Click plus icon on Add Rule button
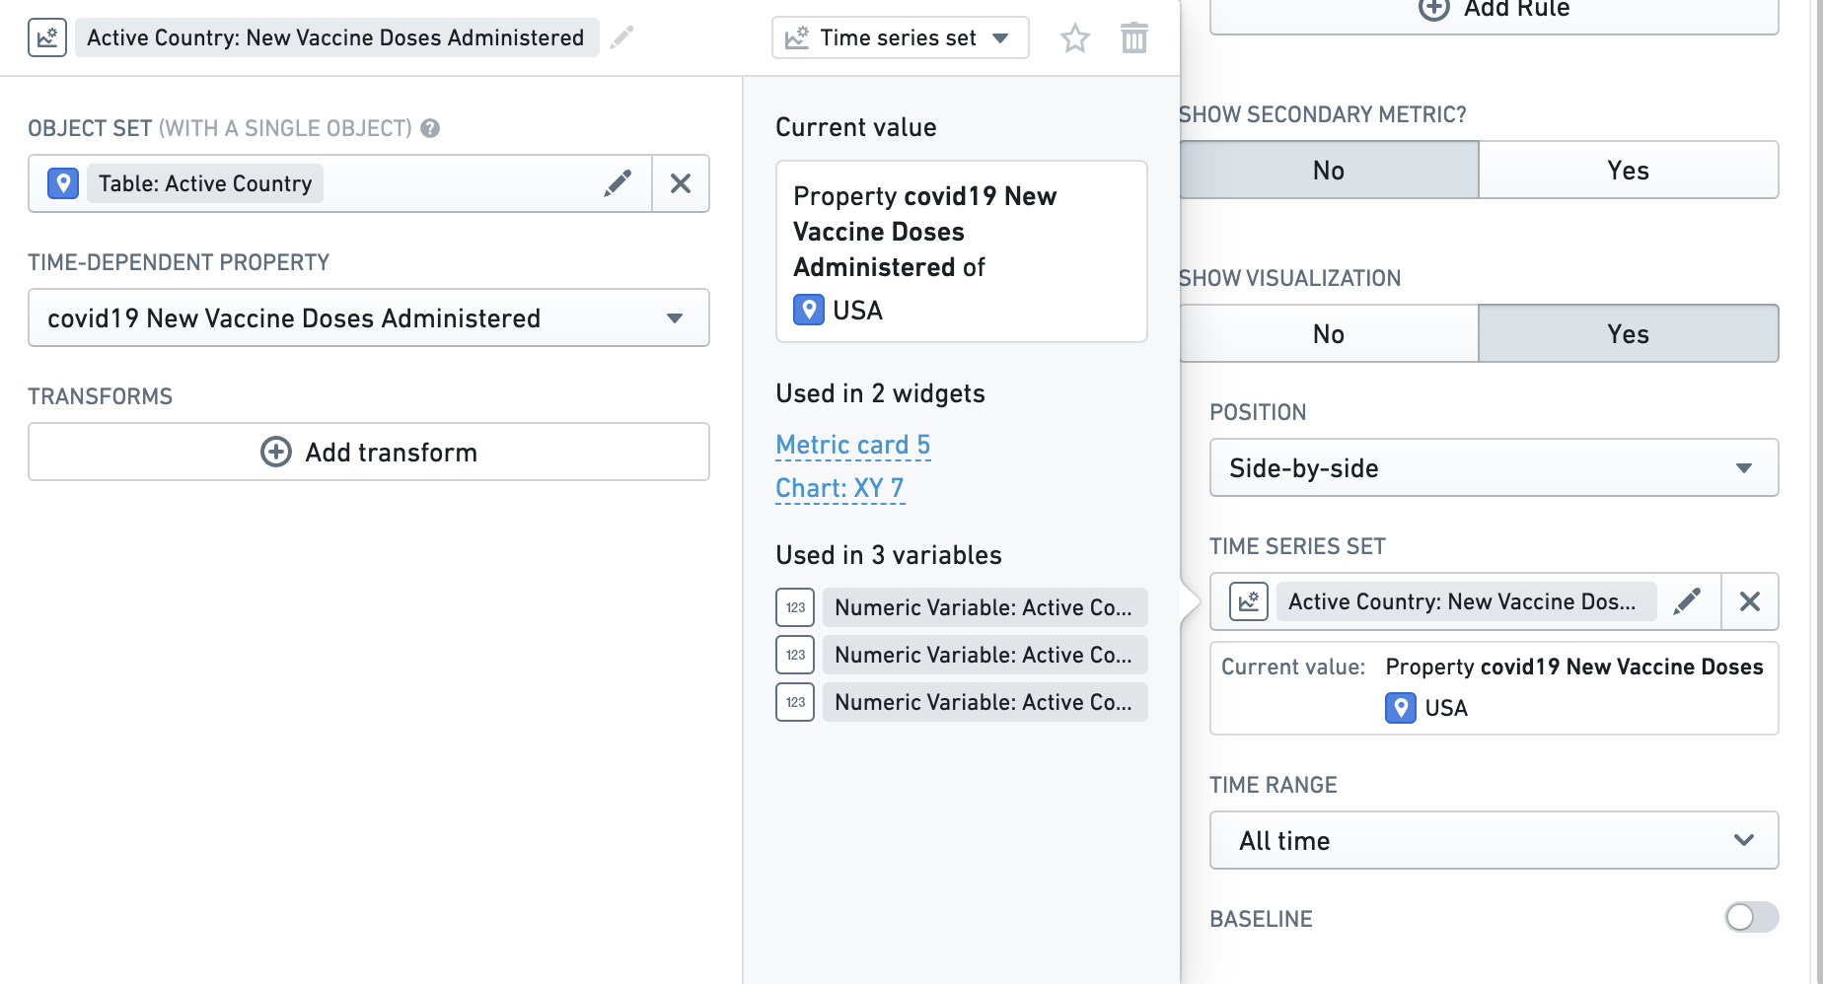 pyautogui.click(x=1433, y=8)
